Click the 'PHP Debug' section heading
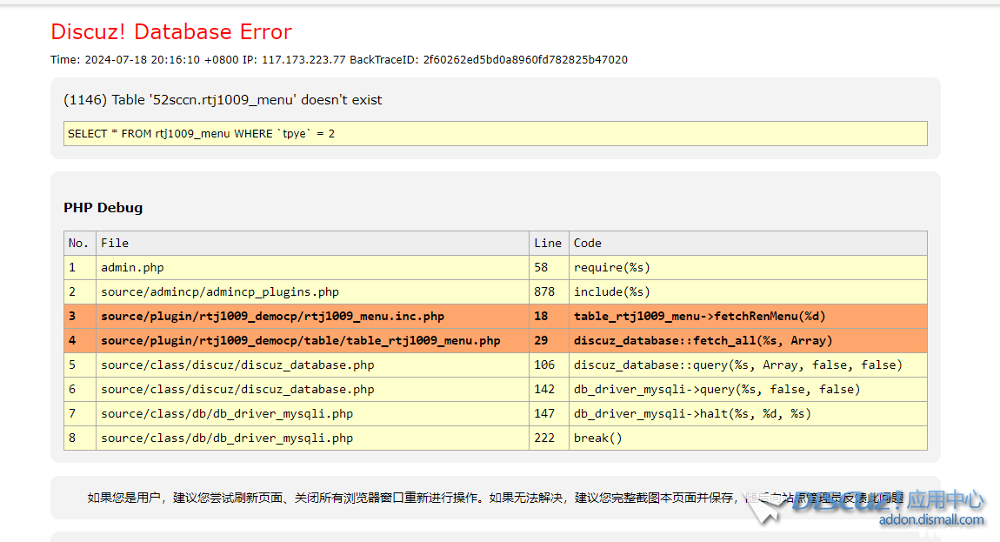The width and height of the screenshot is (1000, 542). pyautogui.click(x=103, y=208)
